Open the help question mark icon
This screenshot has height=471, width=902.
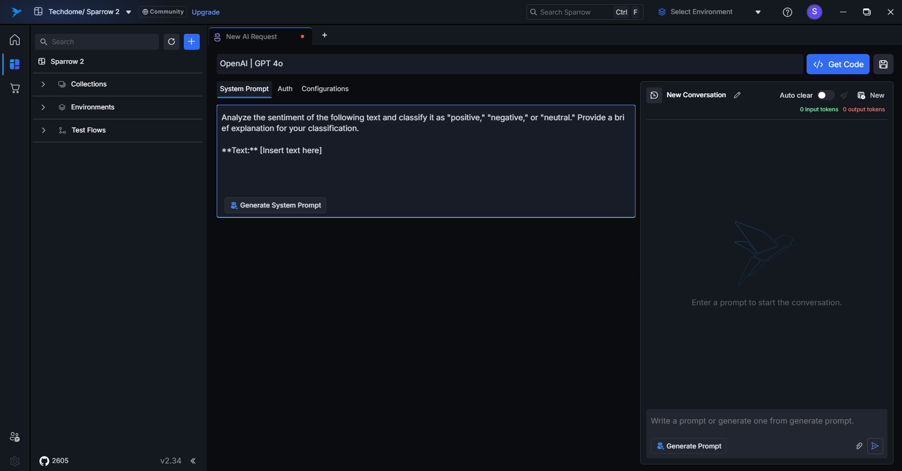787,12
